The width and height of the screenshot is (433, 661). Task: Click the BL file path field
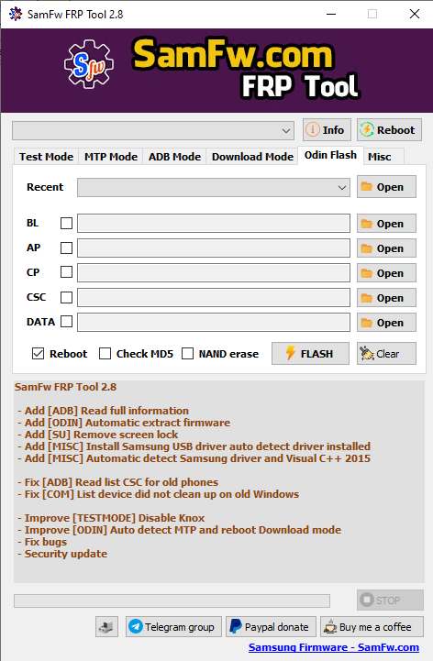click(x=214, y=223)
